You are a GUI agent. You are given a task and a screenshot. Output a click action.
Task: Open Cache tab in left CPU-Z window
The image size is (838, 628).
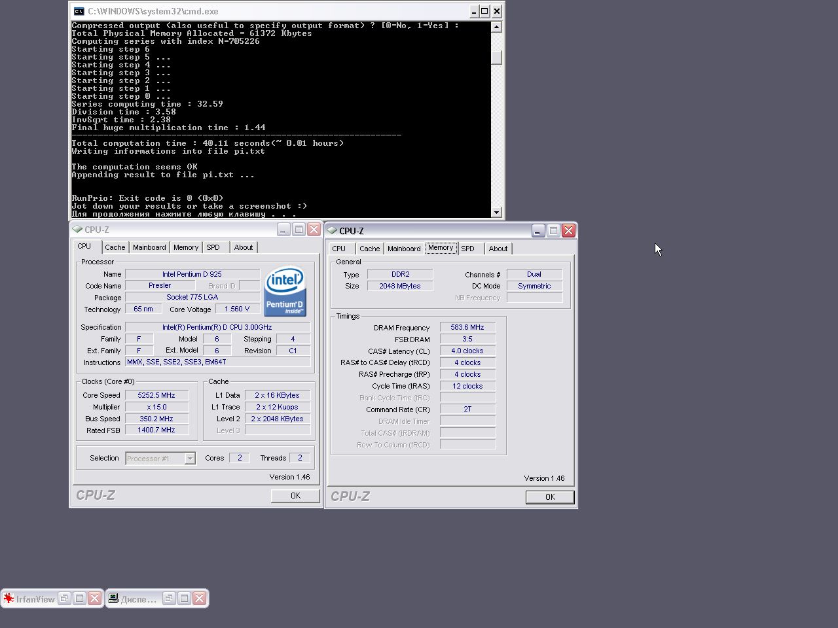115,247
